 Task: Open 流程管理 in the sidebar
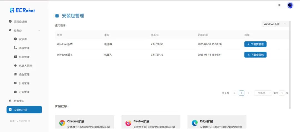(24, 48)
